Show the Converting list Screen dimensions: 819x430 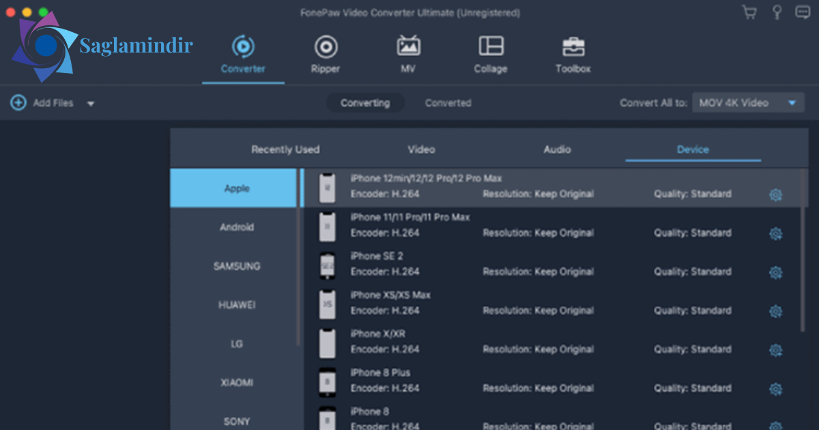click(x=365, y=103)
